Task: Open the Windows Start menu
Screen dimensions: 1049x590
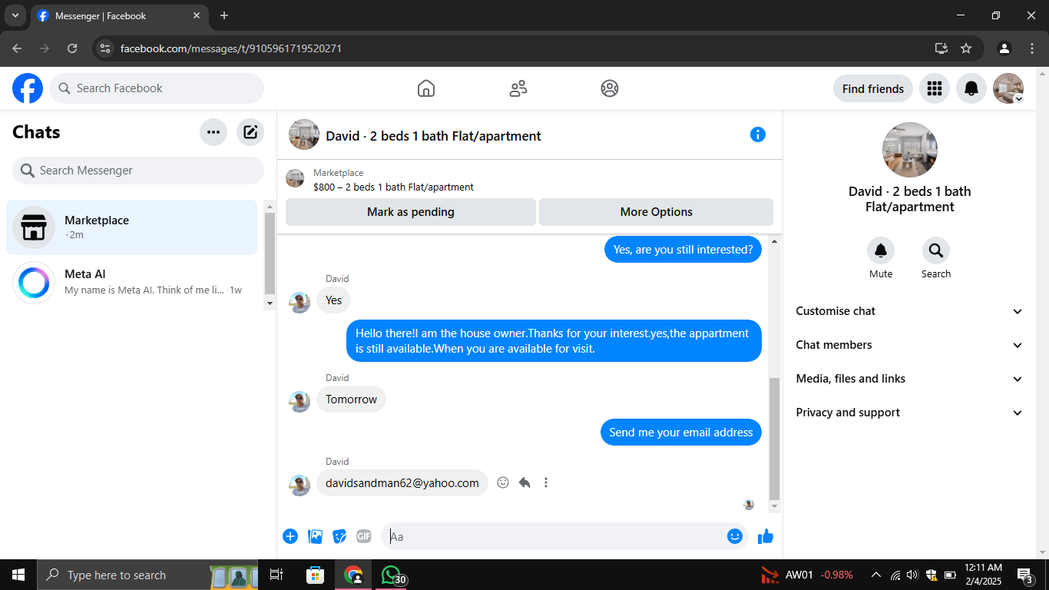Action: point(18,575)
